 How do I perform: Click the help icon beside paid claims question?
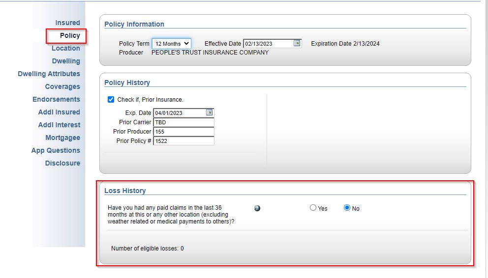[x=257, y=208]
